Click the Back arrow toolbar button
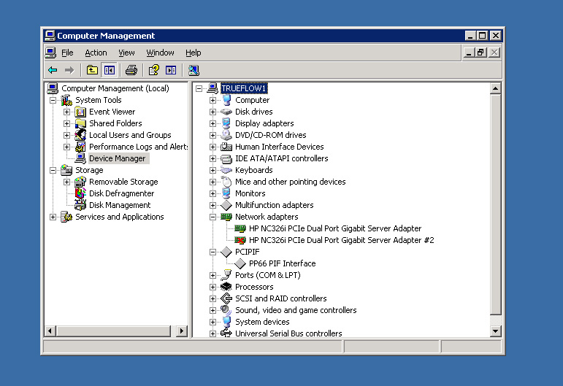 (53, 70)
